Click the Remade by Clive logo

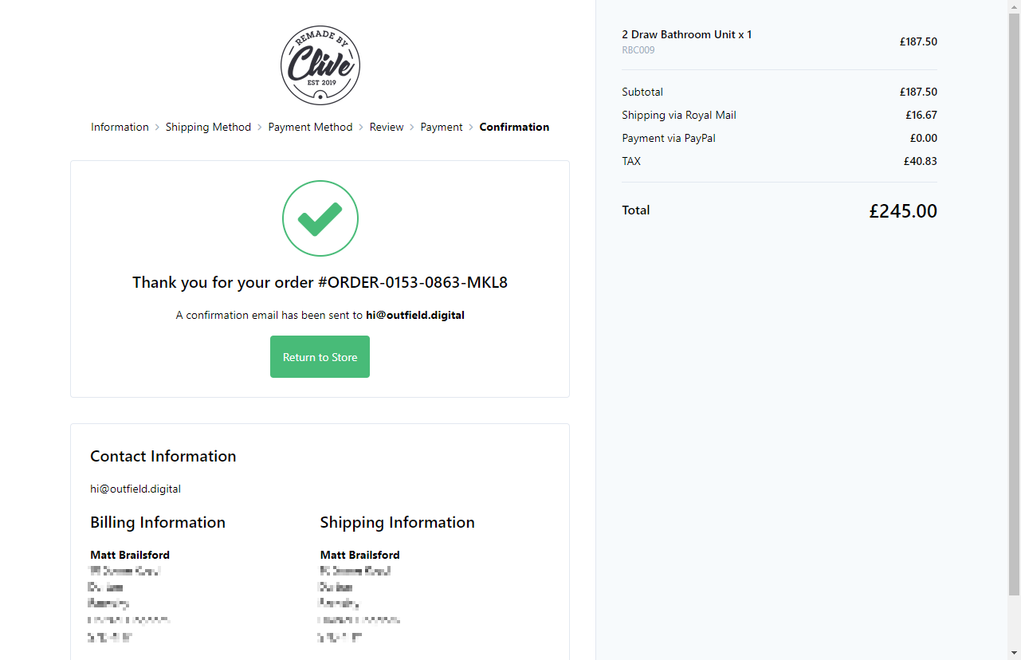tap(320, 65)
